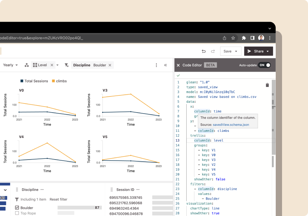Expand the browser tab search chevron
308x216 pixels.
(x=270, y=28)
